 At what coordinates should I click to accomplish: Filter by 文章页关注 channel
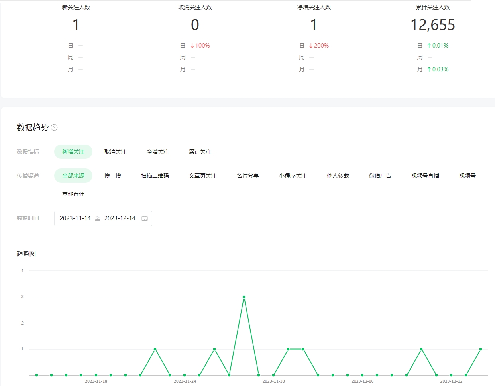point(203,176)
